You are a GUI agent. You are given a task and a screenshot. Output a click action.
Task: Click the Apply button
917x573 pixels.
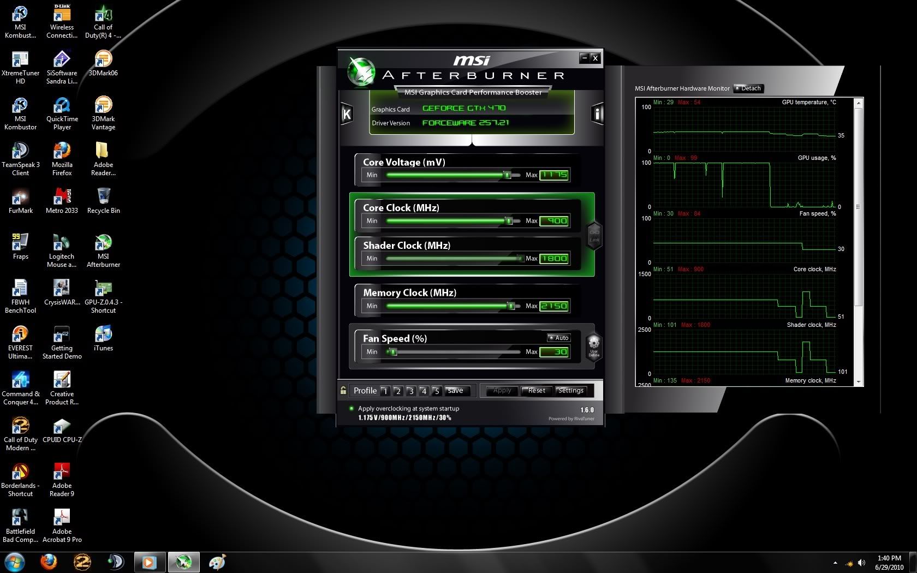click(502, 390)
